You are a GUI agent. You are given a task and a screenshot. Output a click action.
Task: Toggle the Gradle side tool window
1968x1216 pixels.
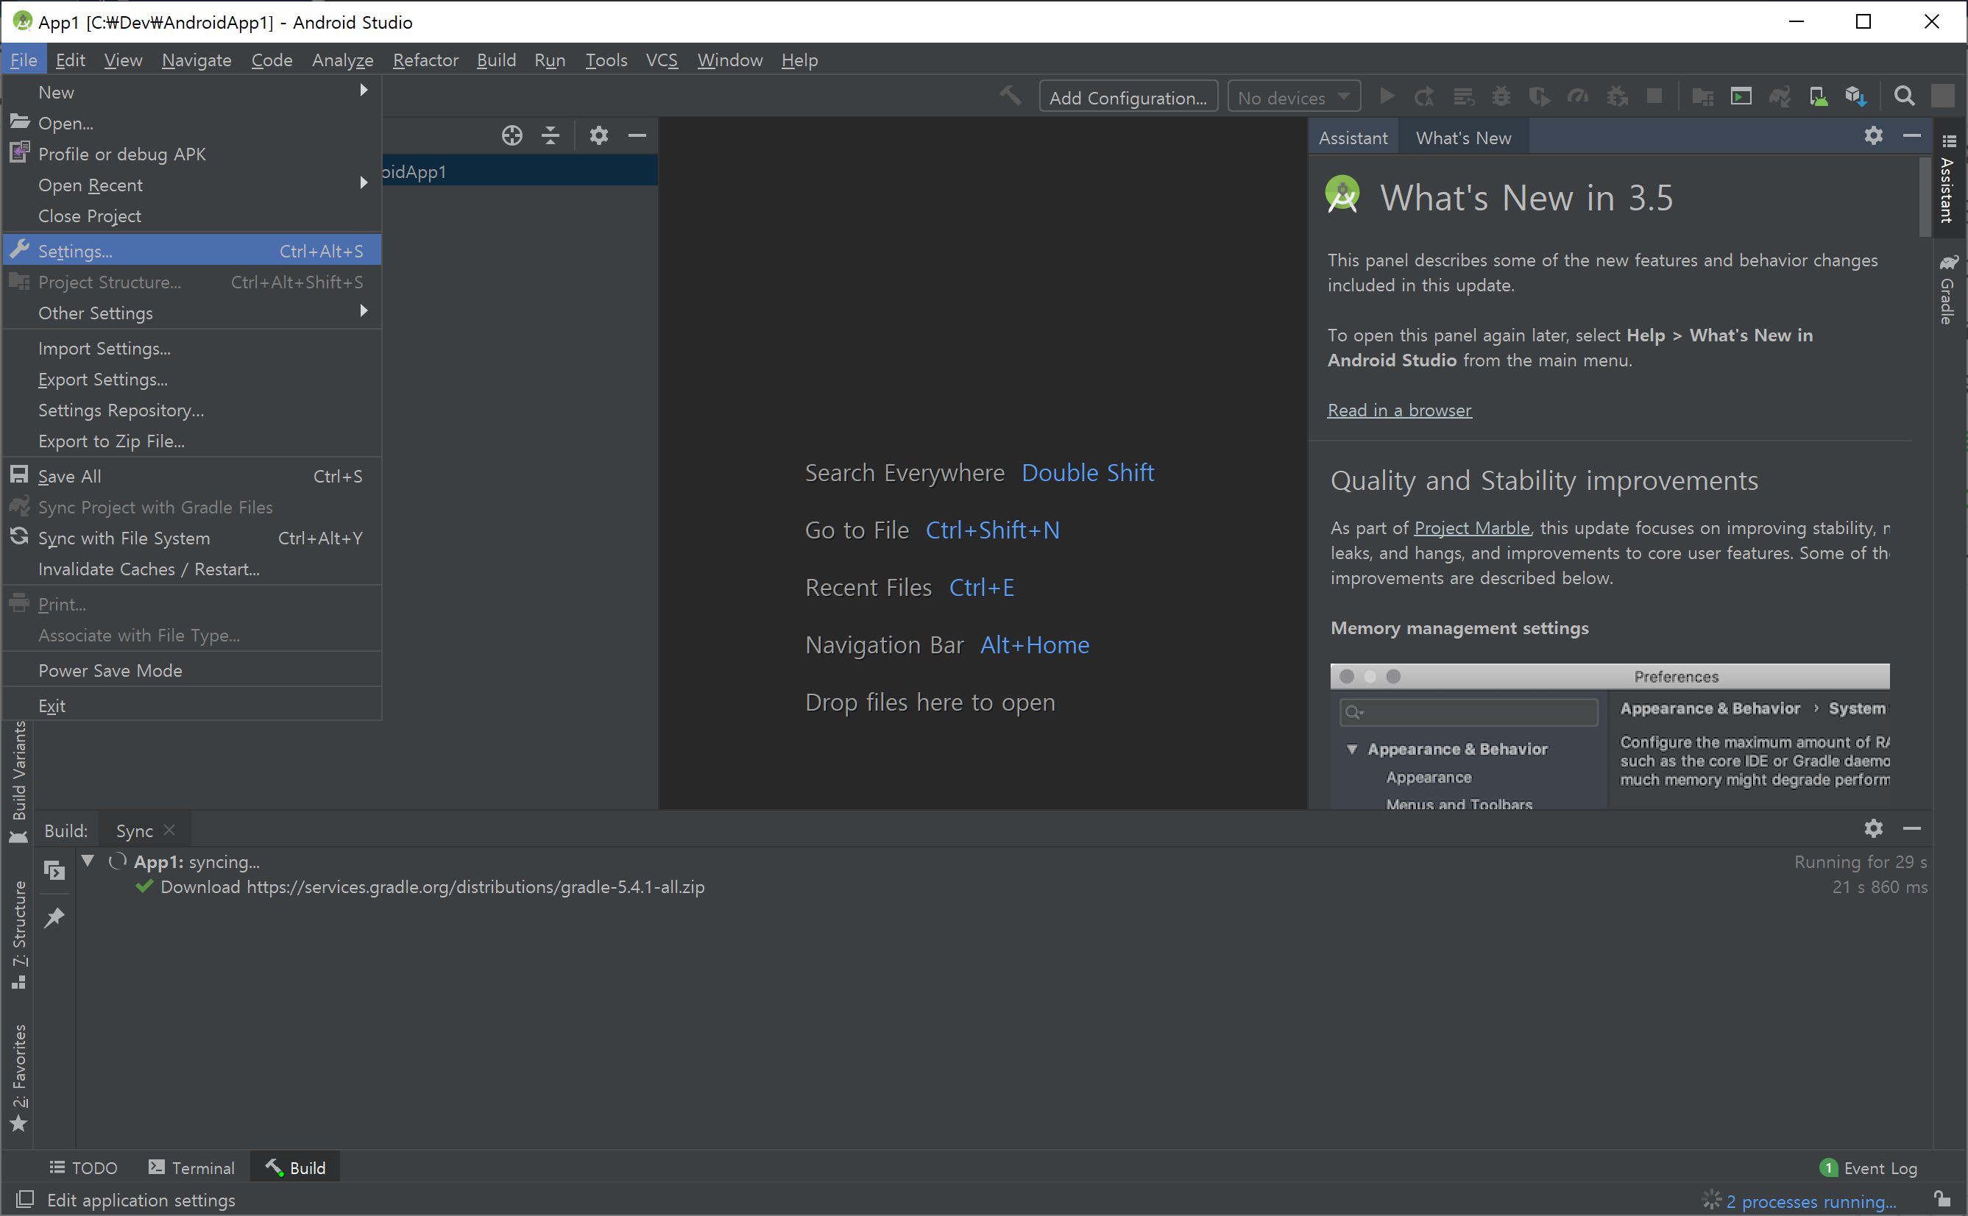pos(1947,291)
